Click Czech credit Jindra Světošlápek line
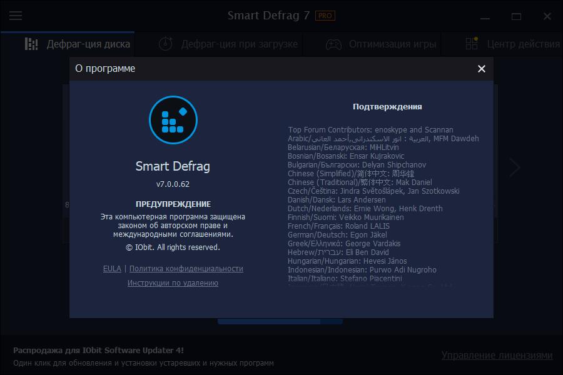Viewport: 563px width, 375px height. (x=373, y=191)
